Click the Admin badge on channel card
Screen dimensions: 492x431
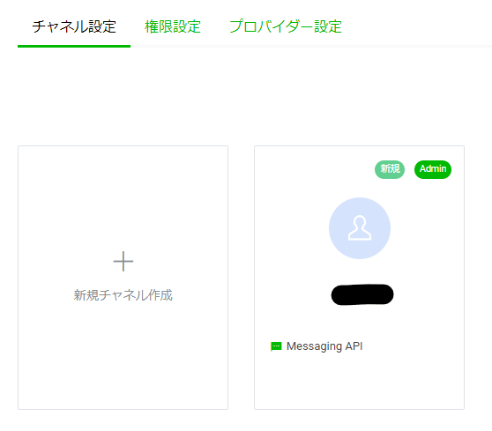[x=433, y=169]
